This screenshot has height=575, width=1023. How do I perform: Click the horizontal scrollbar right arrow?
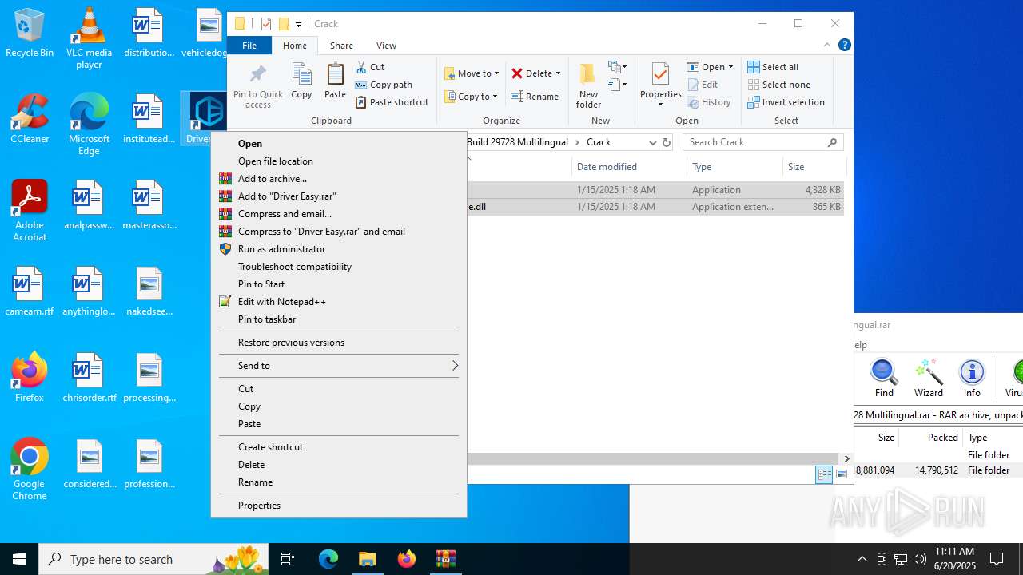[846, 459]
